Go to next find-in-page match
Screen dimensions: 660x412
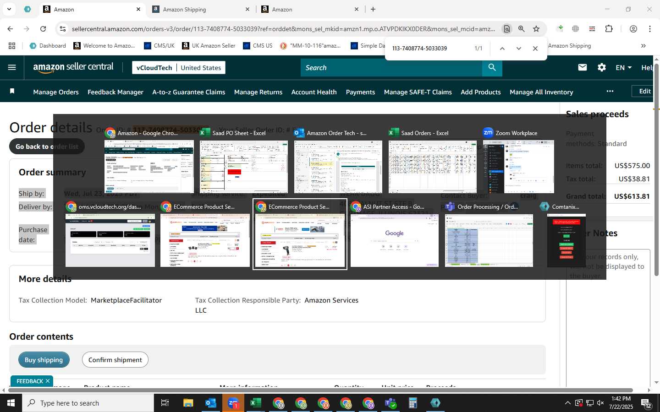pos(518,49)
